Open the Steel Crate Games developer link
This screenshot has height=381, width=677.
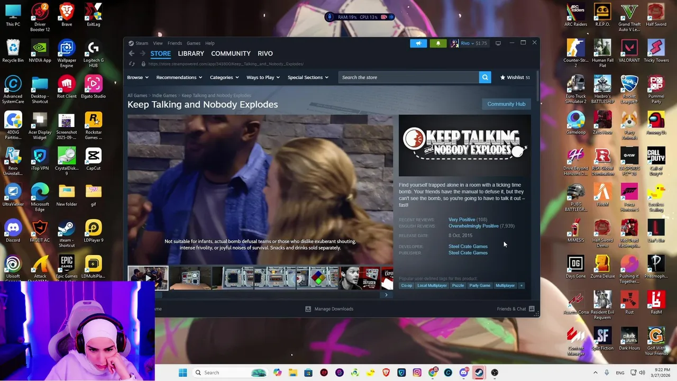point(468,247)
